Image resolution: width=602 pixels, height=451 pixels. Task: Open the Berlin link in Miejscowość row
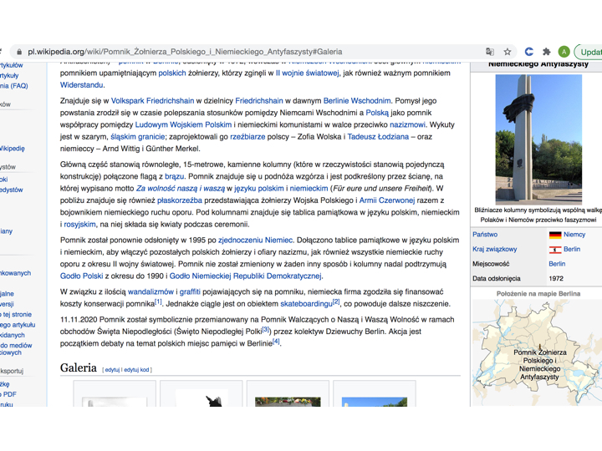tap(557, 264)
